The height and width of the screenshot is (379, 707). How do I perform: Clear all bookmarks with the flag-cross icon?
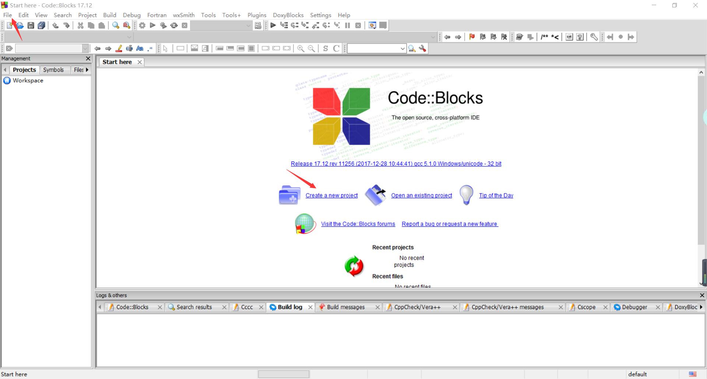pyautogui.click(x=504, y=37)
